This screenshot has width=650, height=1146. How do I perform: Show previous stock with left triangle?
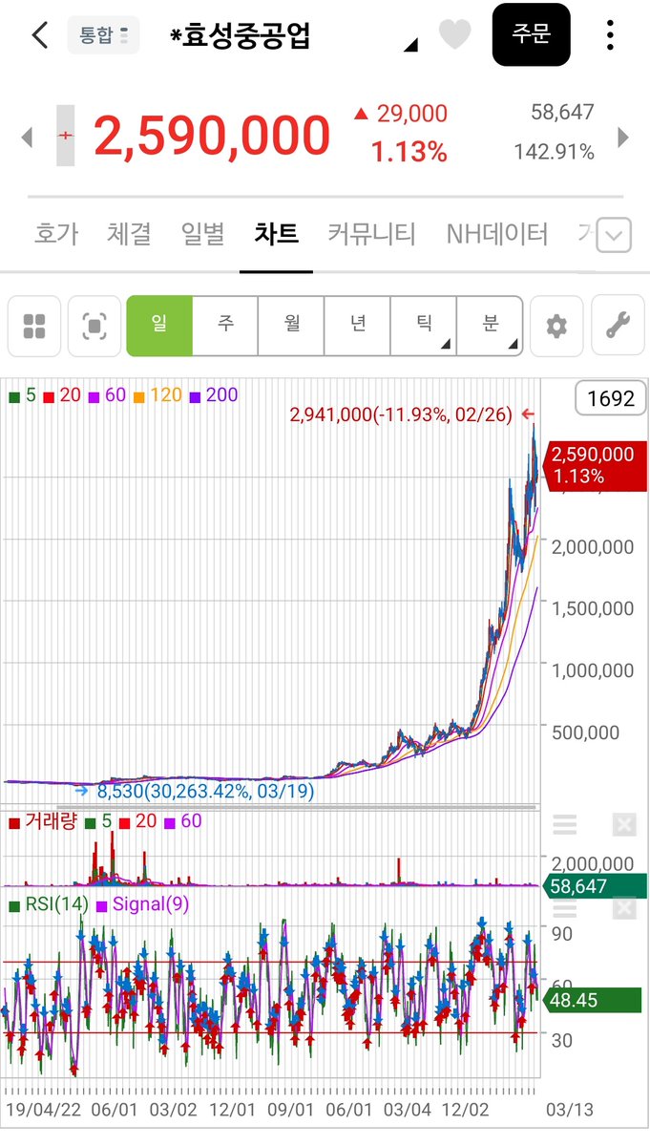tap(27, 137)
